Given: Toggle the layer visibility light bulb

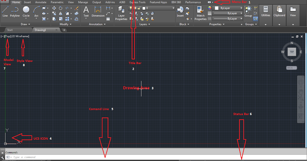Looking at the screenshot, I should (x=131, y=8).
